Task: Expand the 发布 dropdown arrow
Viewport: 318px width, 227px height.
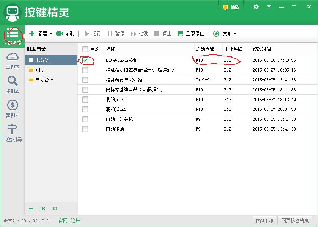Action: (x=235, y=34)
